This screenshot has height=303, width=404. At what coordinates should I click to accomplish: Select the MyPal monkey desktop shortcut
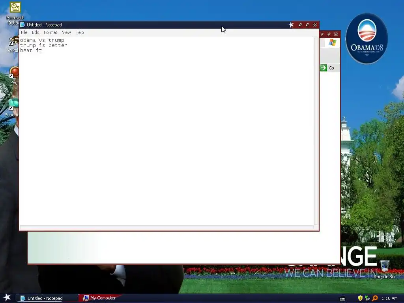tap(12, 44)
